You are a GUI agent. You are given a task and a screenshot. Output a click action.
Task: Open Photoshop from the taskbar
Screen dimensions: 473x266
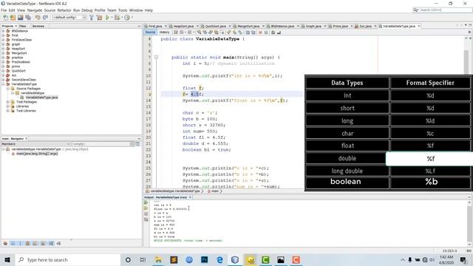[204, 259]
